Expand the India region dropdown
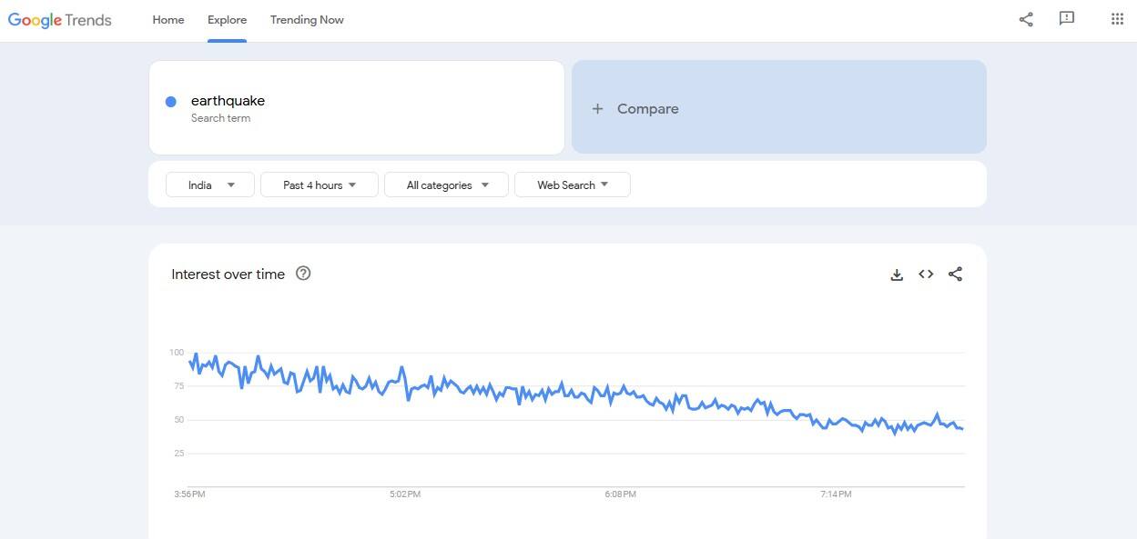 (x=210, y=185)
